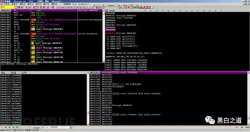Open the BreakPoint menu
This screenshot has width=250, height=132.
pyautogui.click(x=84, y=4)
